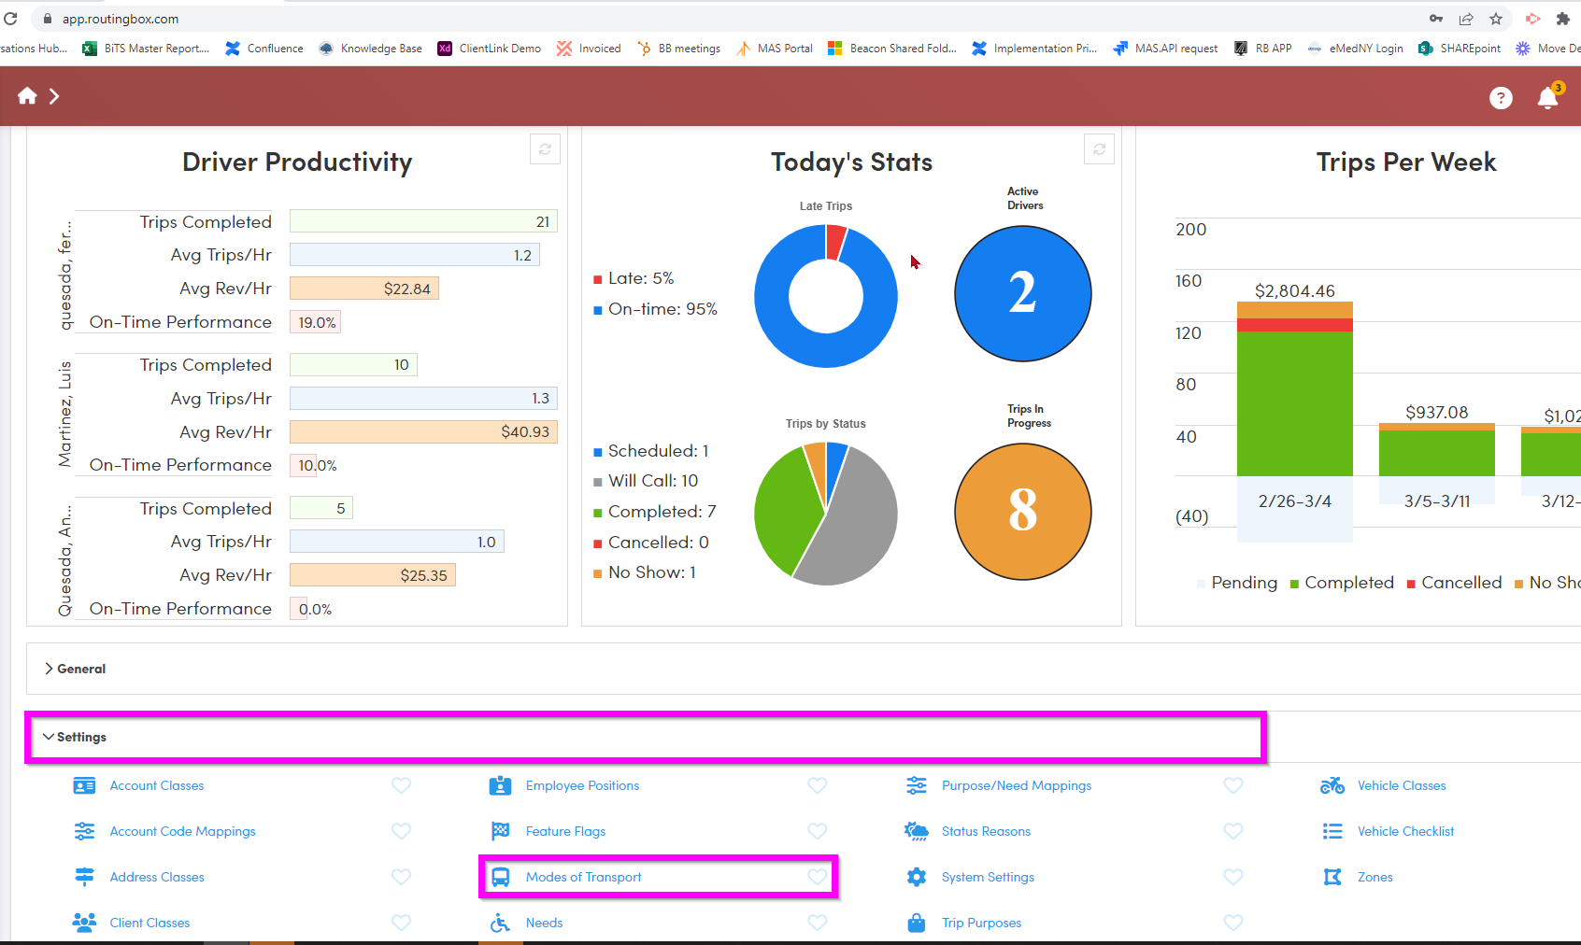Screen dimensions: 1581x945
Task: Toggle favorite heart for Modes of Transport
Action: click(x=817, y=878)
